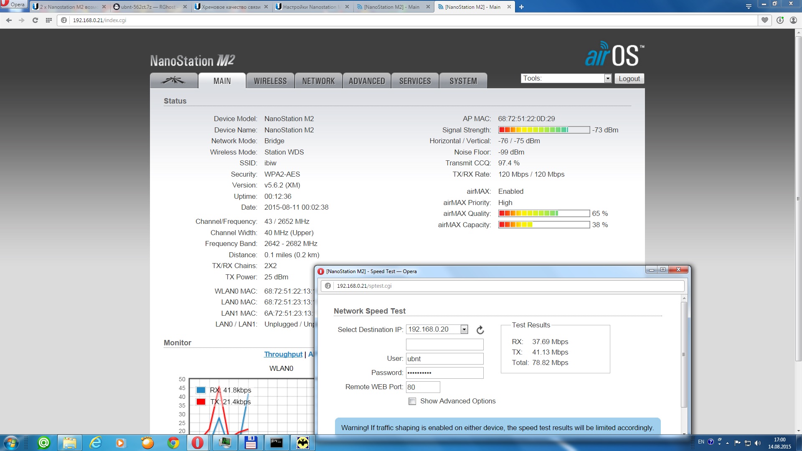Click the Speed Test window address bar

(x=503, y=286)
